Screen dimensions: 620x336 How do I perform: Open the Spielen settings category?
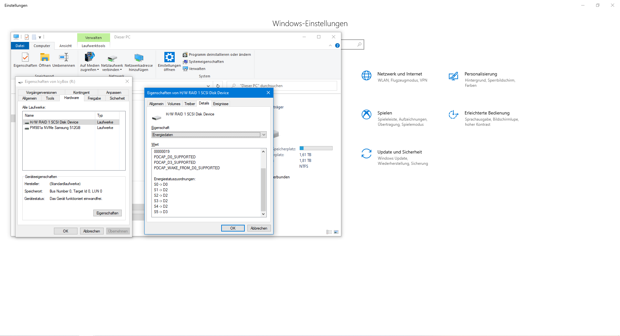394,118
